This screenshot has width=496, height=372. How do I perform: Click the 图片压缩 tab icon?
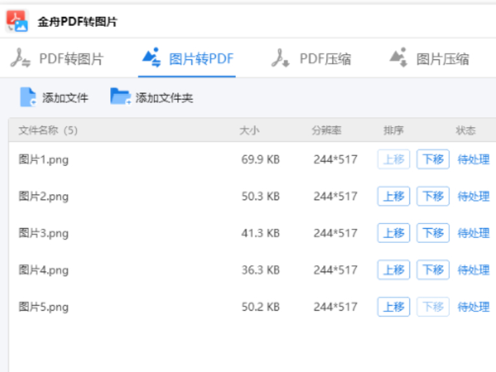tap(398, 58)
